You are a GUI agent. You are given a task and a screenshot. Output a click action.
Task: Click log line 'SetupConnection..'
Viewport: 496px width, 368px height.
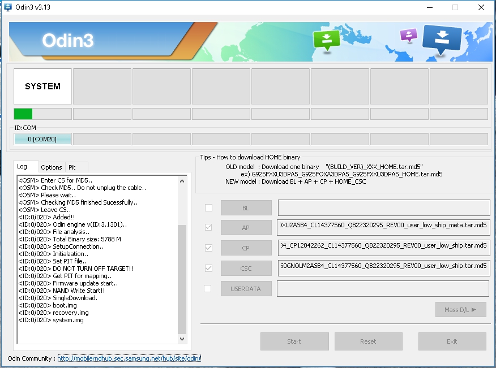61,246
